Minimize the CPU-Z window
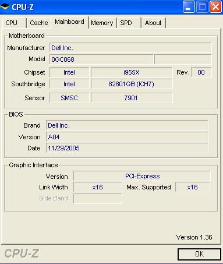Image resolution: width=223 pixels, height=264 pixels. click(189, 7)
